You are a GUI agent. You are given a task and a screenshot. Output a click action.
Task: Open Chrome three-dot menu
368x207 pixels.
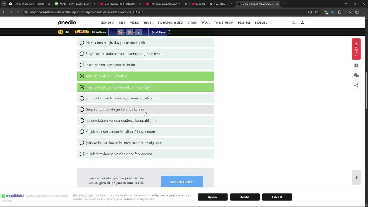pos(363,12)
